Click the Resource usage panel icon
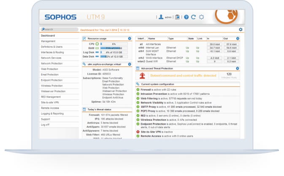This screenshot has width=284, height=176. pyautogui.click(x=84, y=38)
